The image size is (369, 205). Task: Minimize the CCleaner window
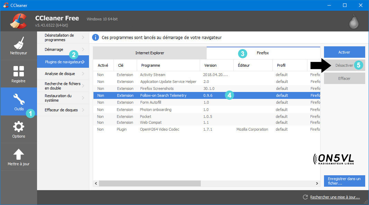(x=329, y=5)
